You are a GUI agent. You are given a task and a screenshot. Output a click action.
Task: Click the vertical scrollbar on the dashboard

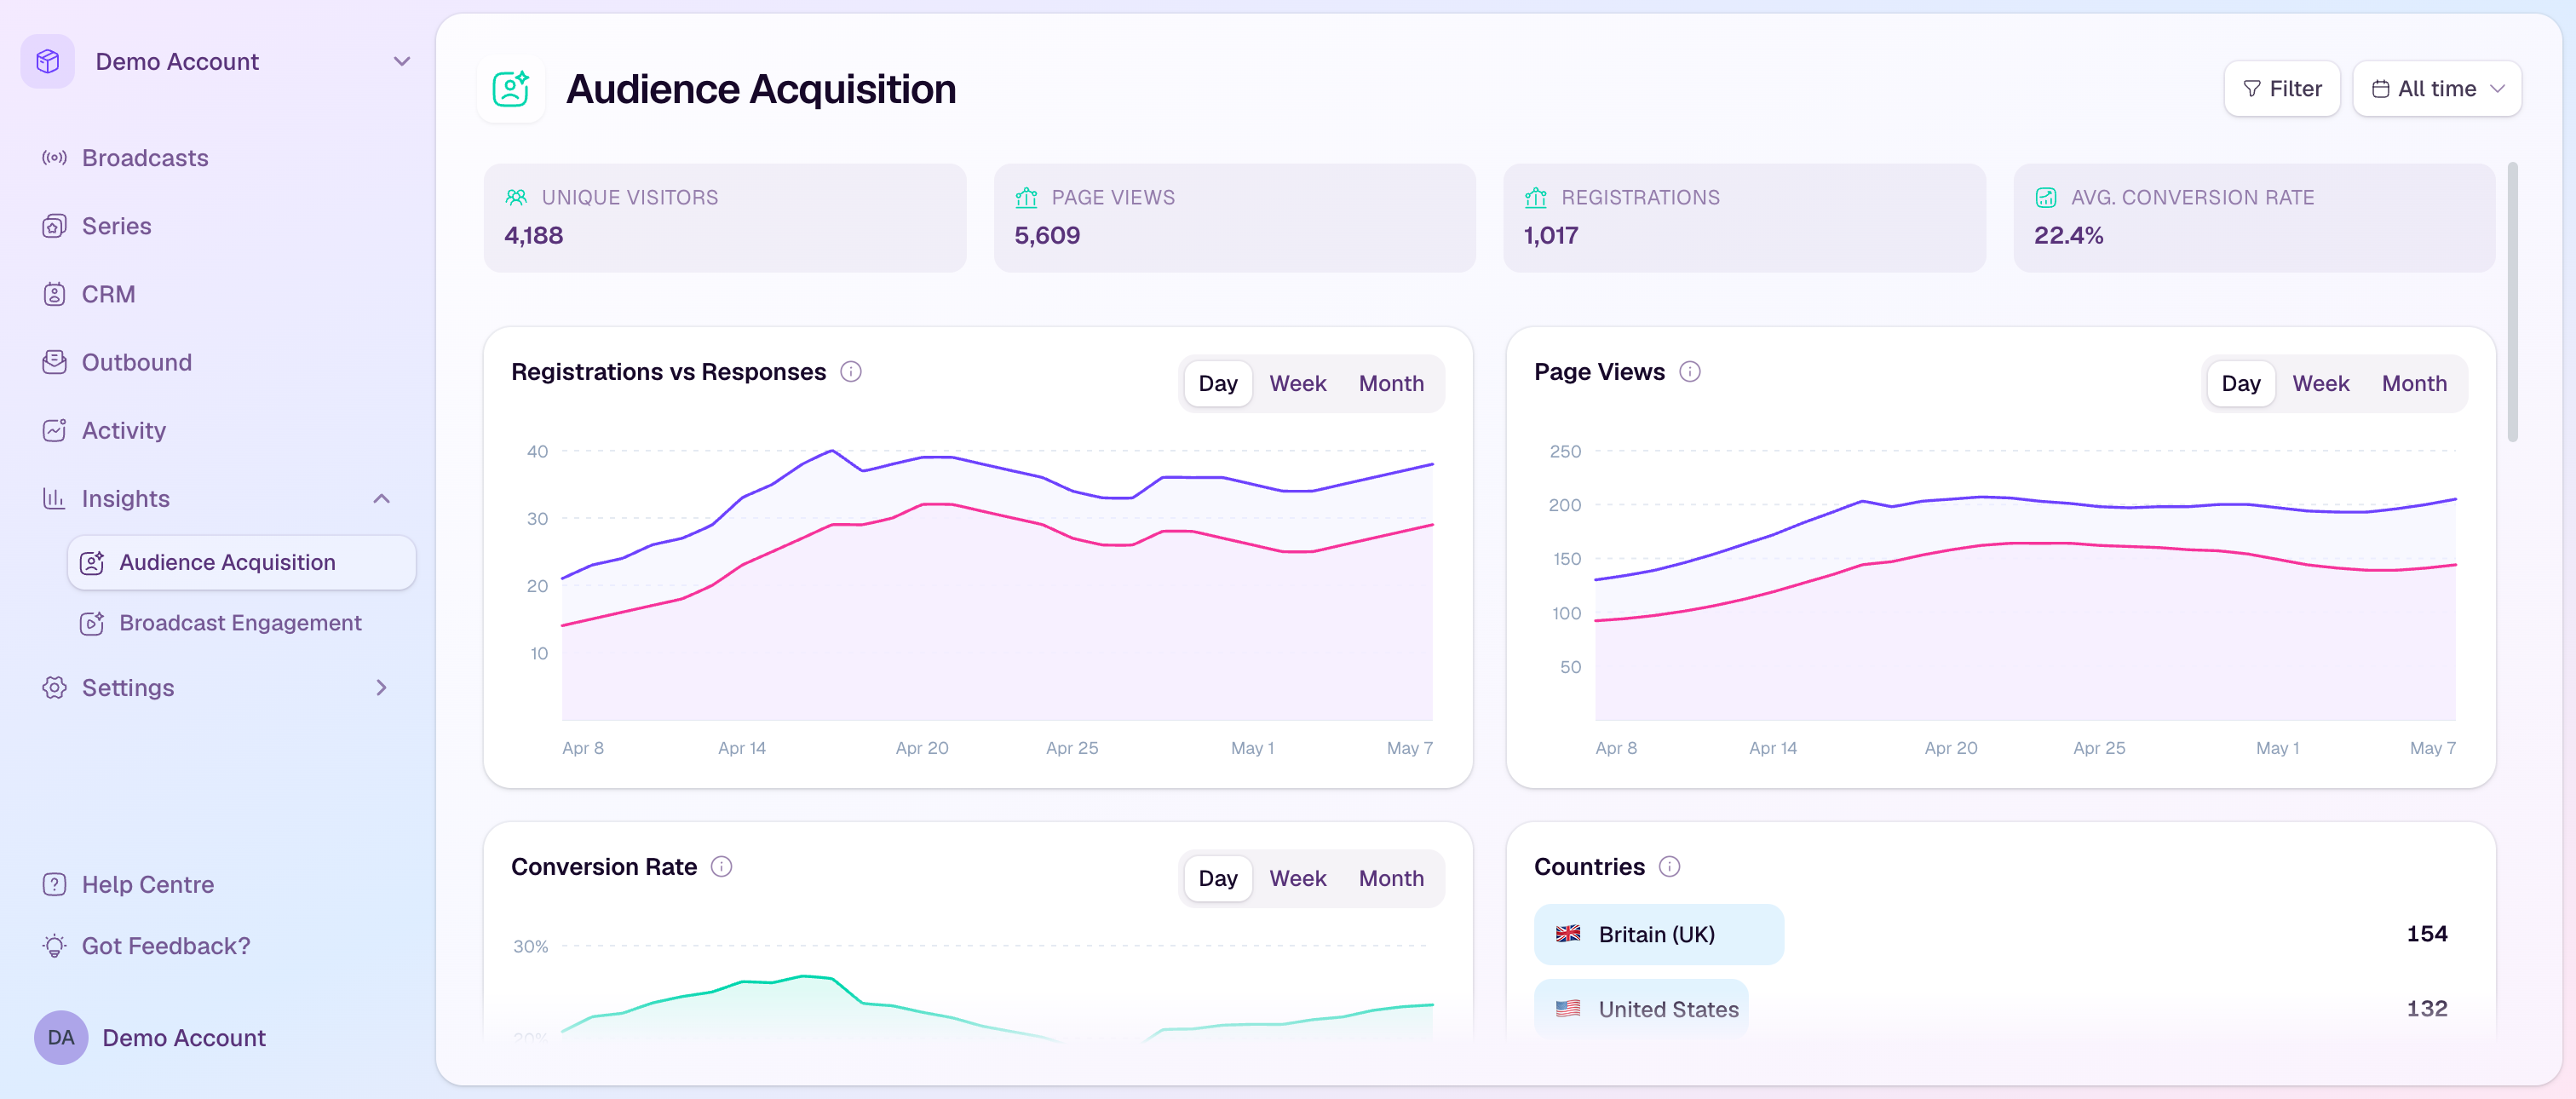2513,302
